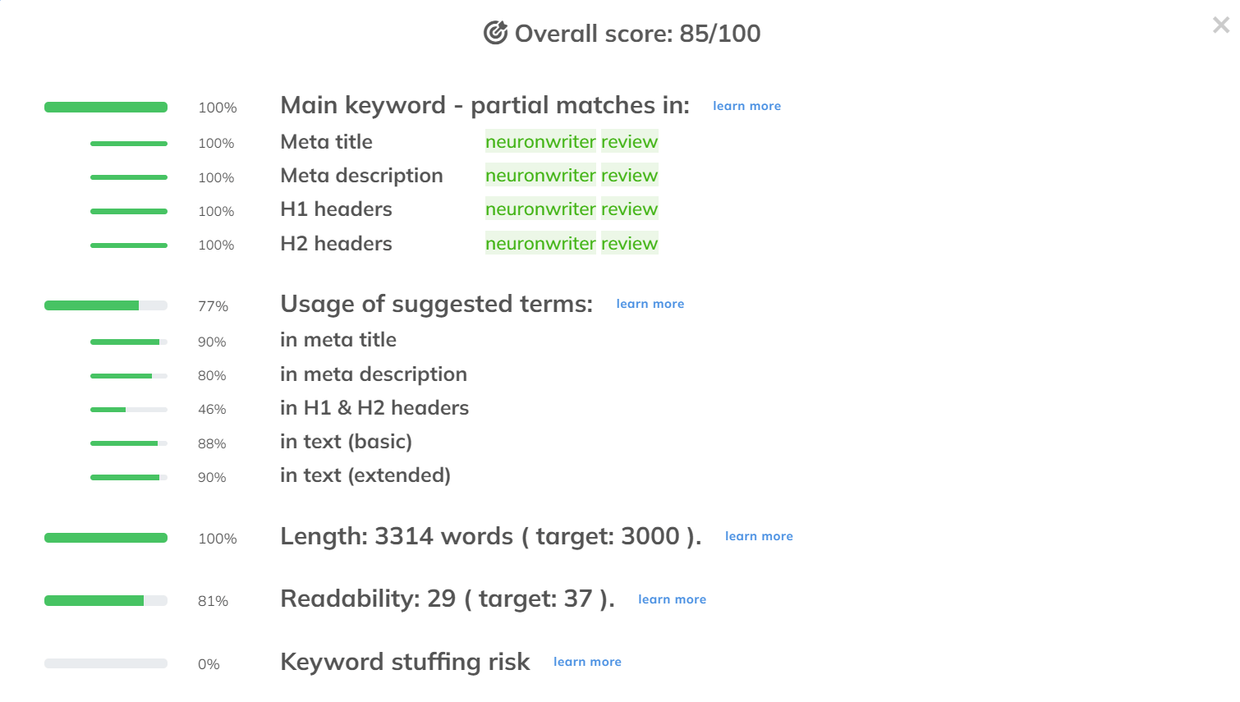Open the 'learn more' link for Main keyword matches
1240x702 pixels.
[746, 106]
